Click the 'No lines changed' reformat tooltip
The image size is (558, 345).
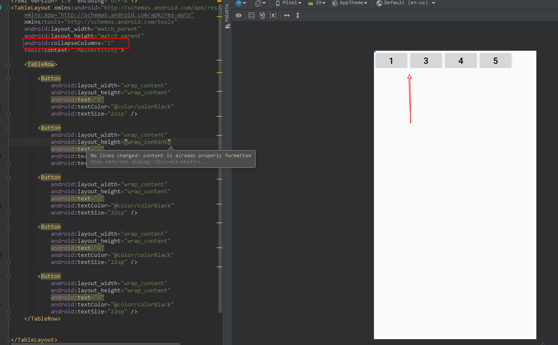[x=171, y=158]
